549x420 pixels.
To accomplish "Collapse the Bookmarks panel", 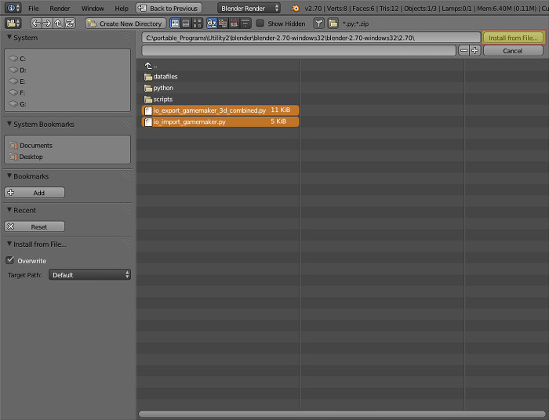I will [x=9, y=176].
